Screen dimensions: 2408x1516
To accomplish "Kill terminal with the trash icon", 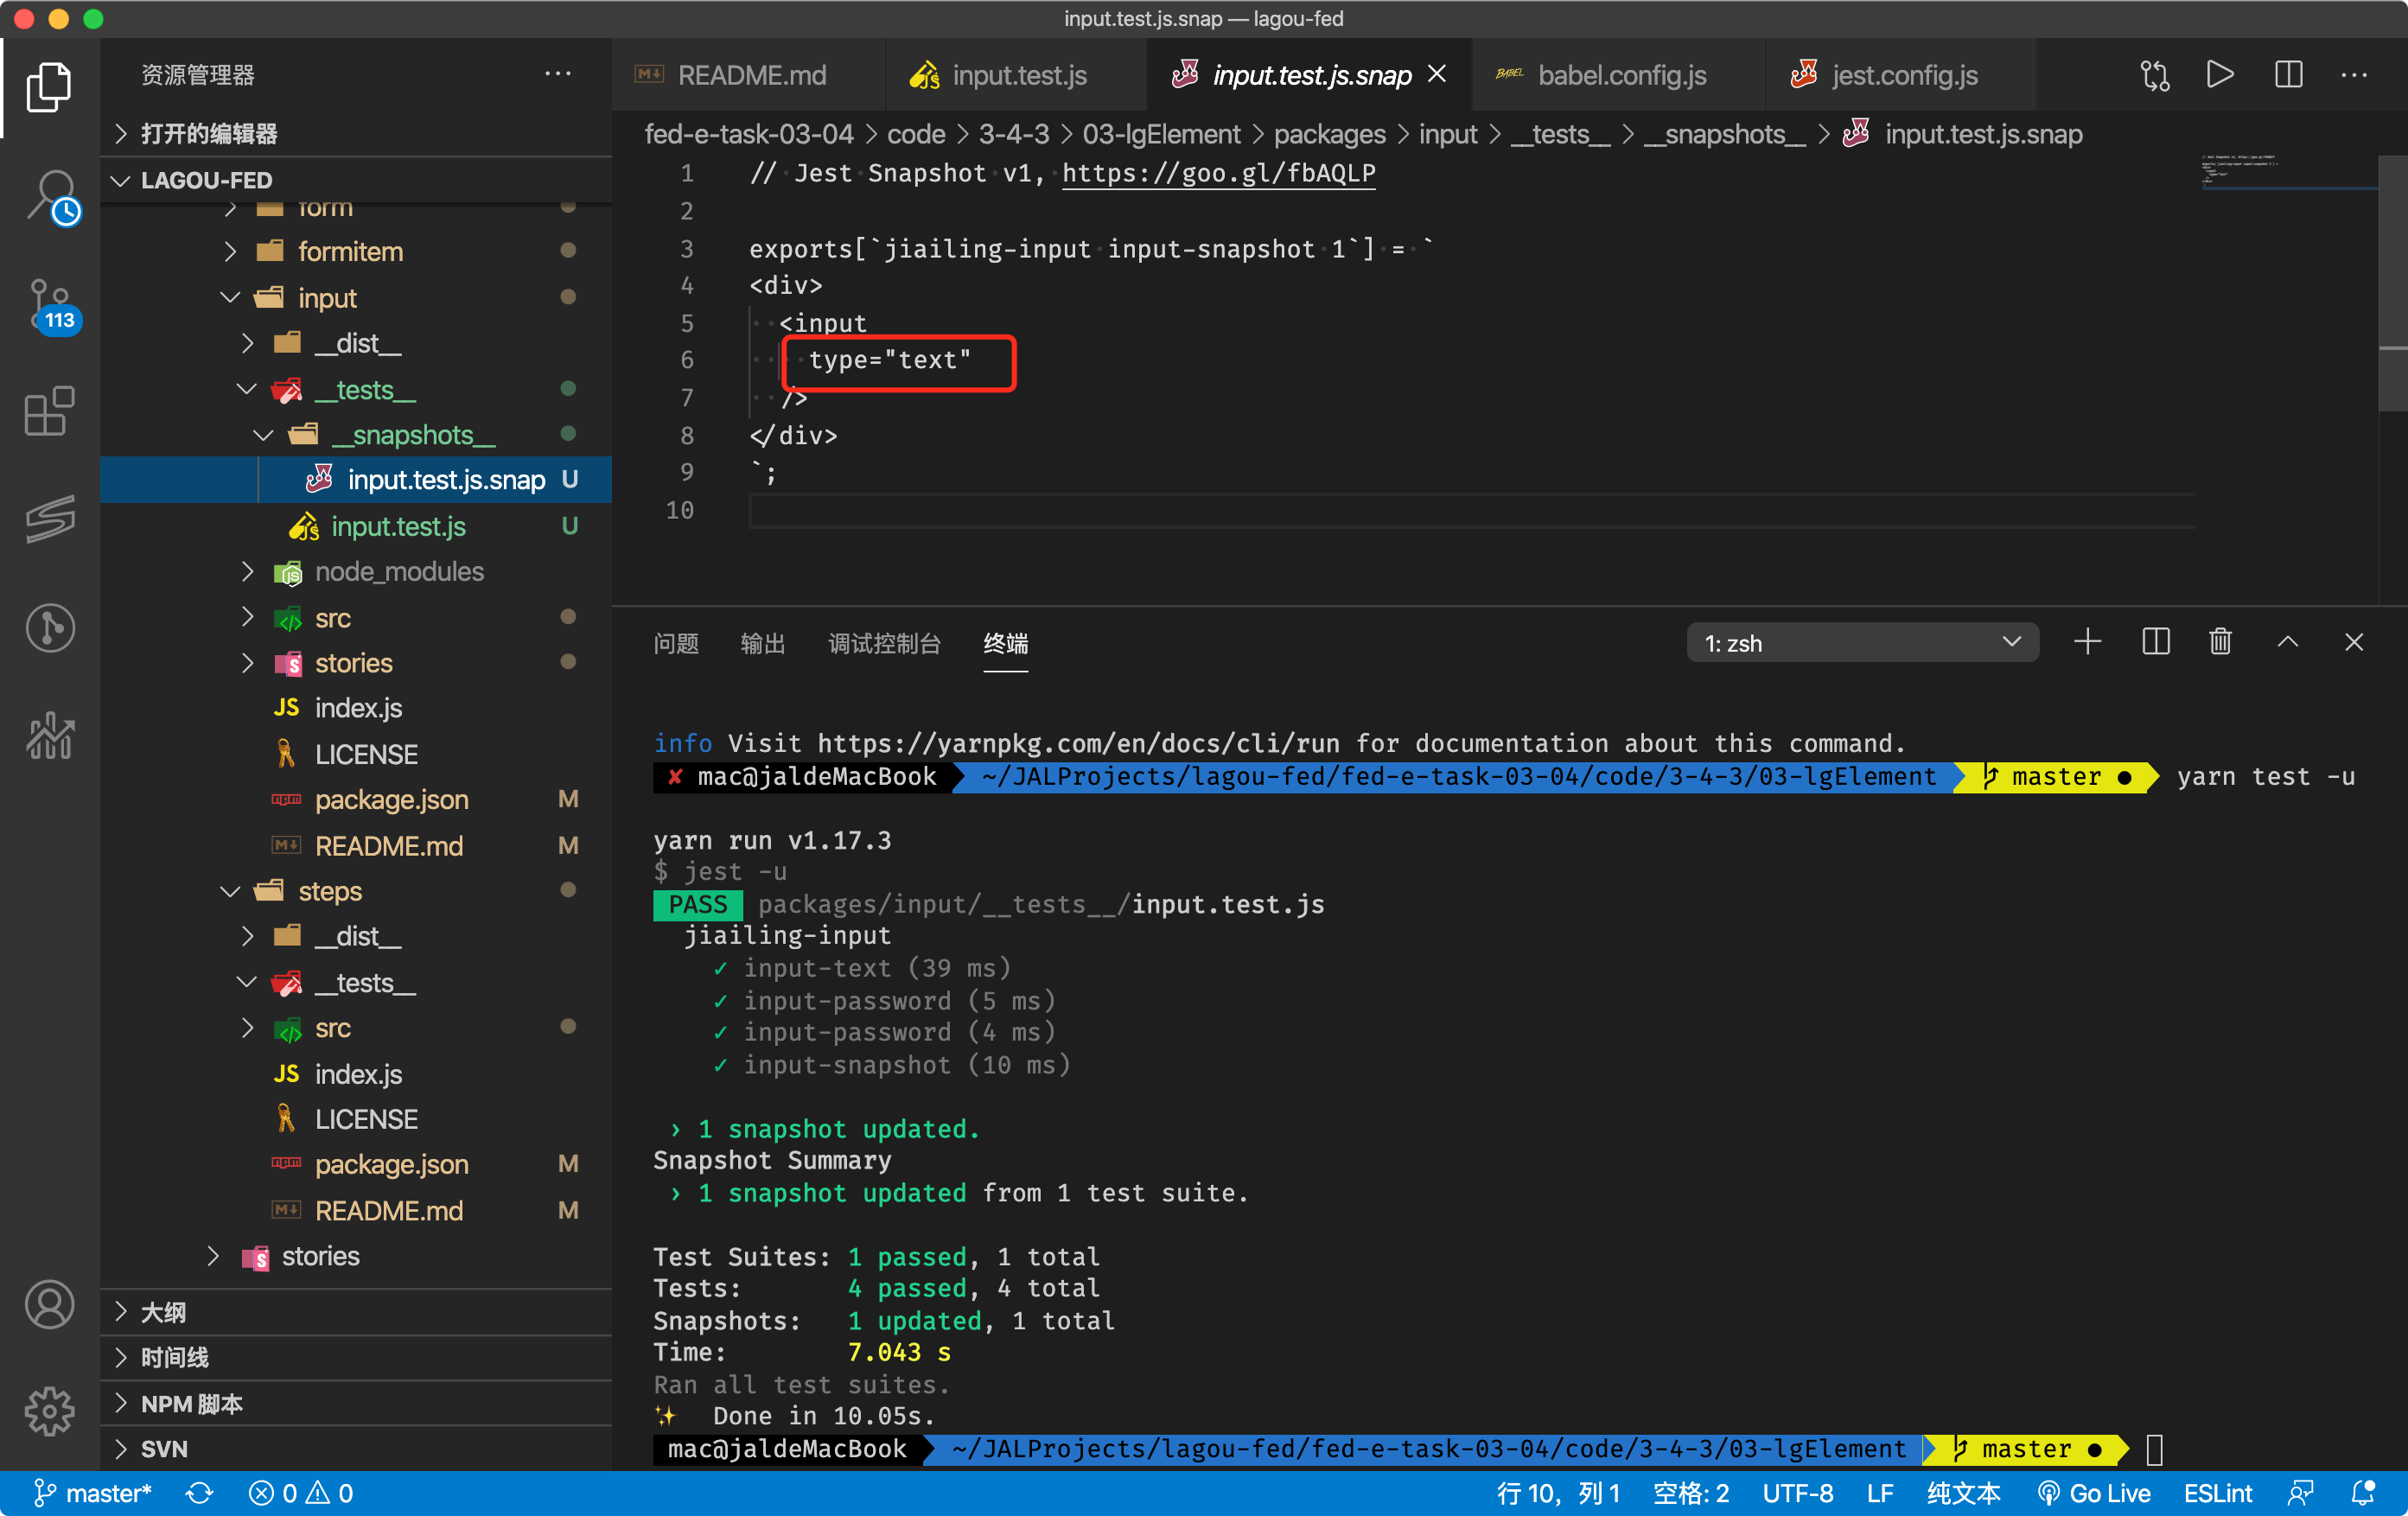I will tap(2220, 642).
